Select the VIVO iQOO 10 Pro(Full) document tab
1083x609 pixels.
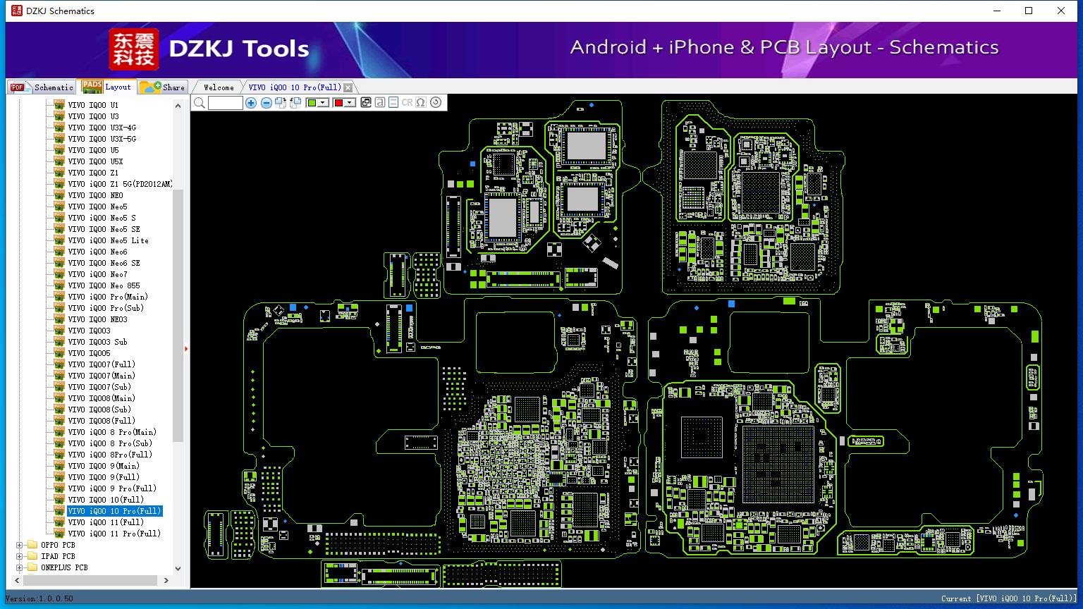tap(295, 87)
